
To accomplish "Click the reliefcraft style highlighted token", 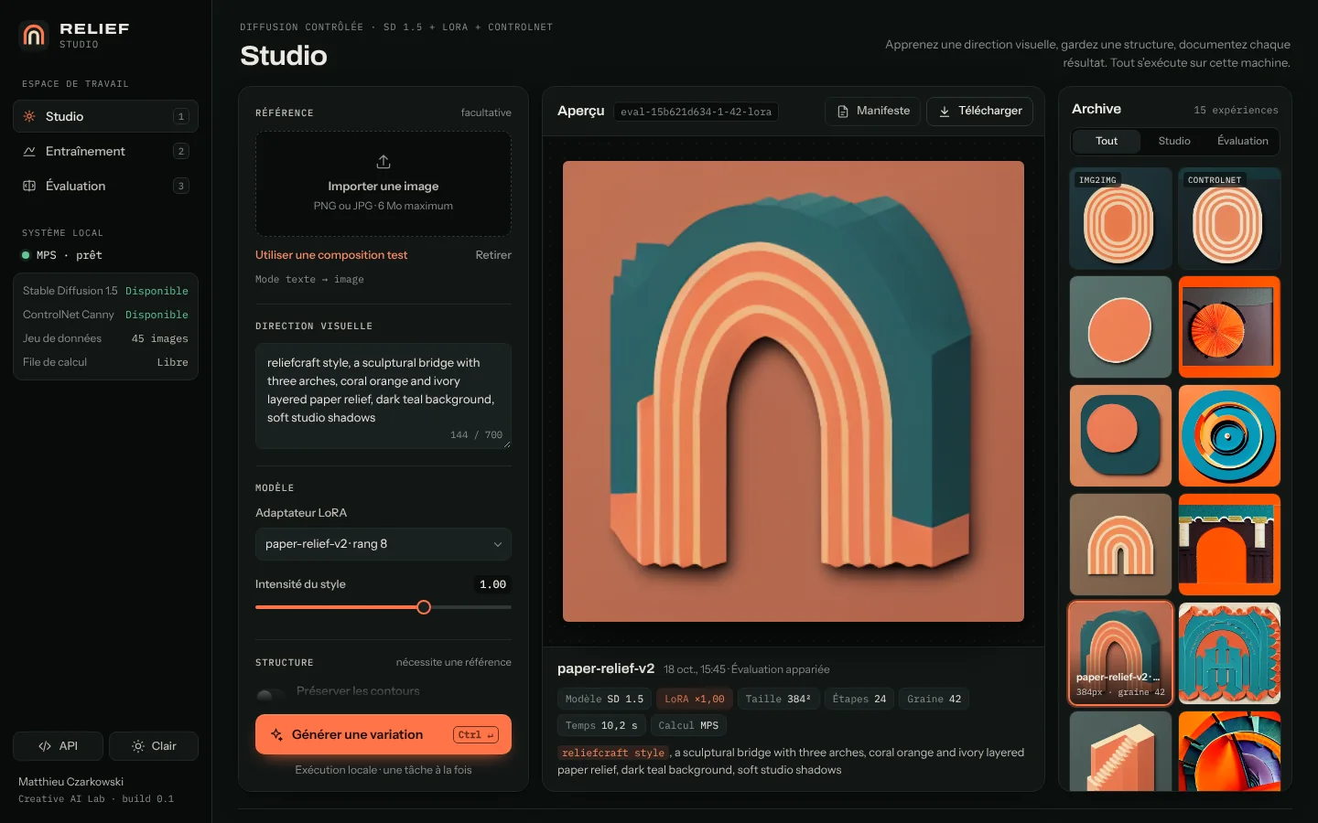I will pyautogui.click(x=613, y=754).
